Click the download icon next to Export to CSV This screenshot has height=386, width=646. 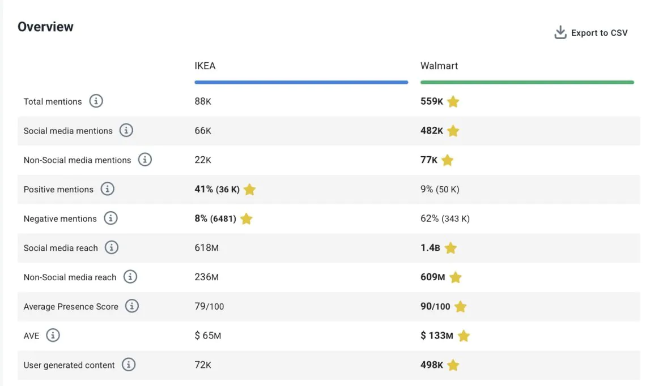coord(560,32)
